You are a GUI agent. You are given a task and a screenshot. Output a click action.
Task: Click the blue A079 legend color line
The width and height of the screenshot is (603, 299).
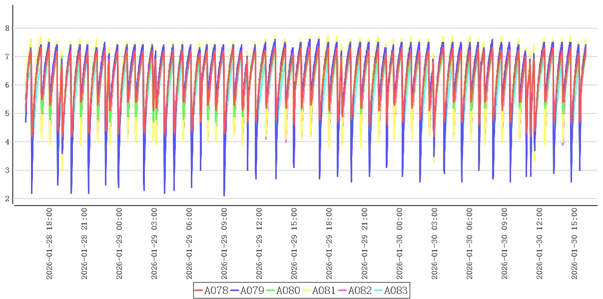tap(235, 291)
